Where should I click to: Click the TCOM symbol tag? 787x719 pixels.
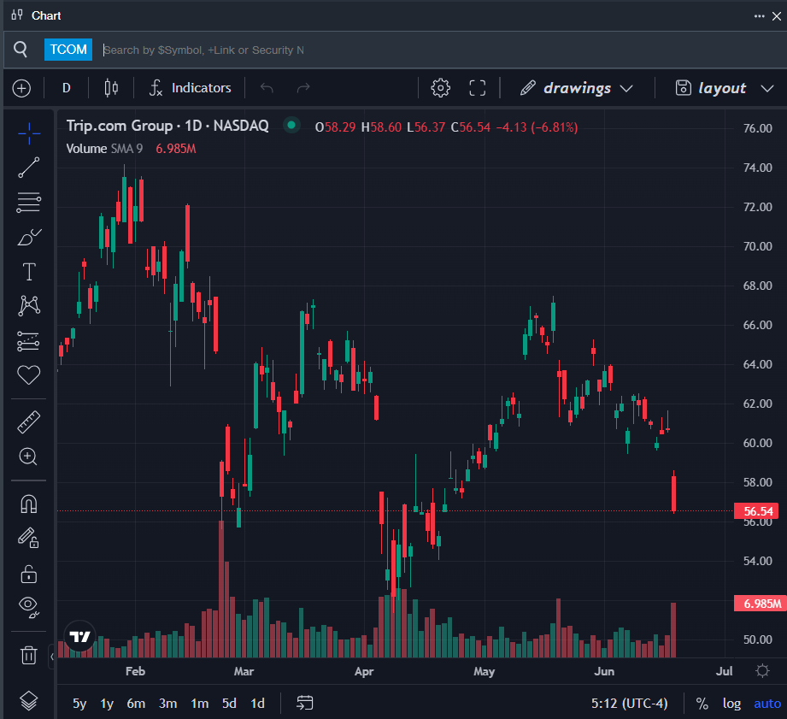pos(68,50)
